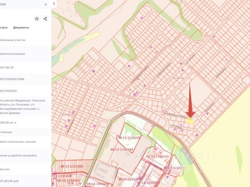Click map label 48:13:1150210
Image resolution: width=250 pixels, height=187 pixels.
coord(157,157)
